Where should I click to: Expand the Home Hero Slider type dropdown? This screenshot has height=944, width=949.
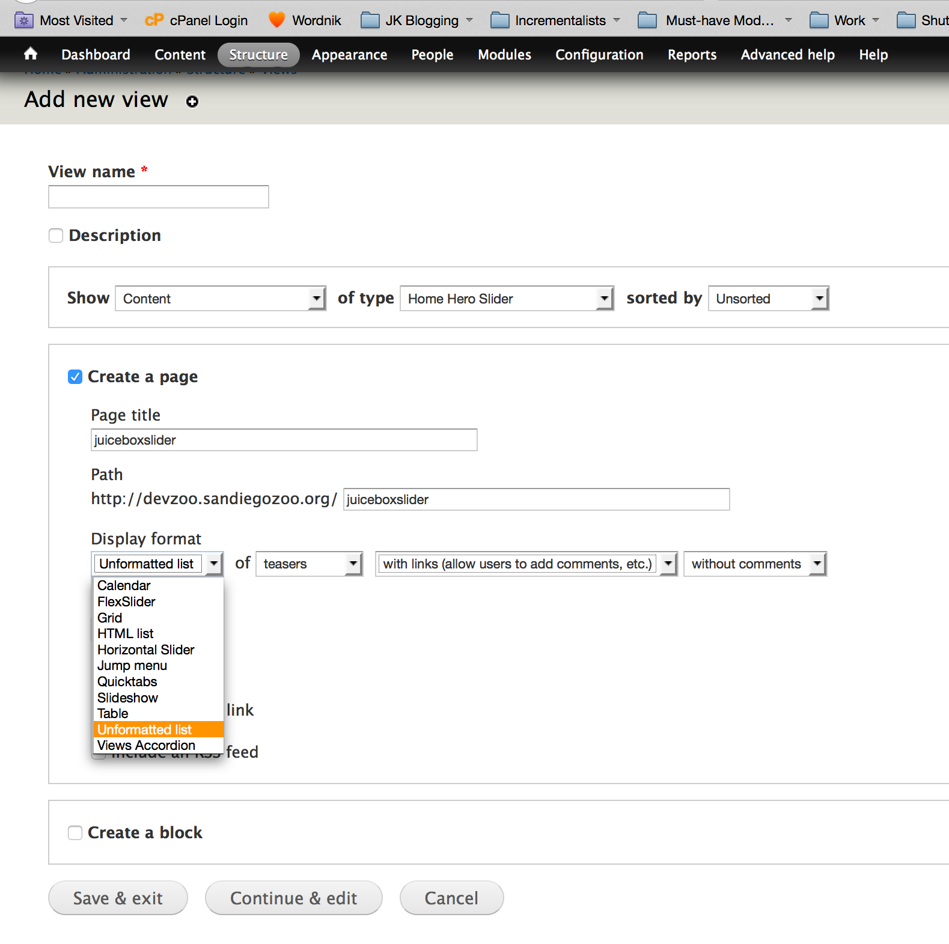pyautogui.click(x=507, y=299)
